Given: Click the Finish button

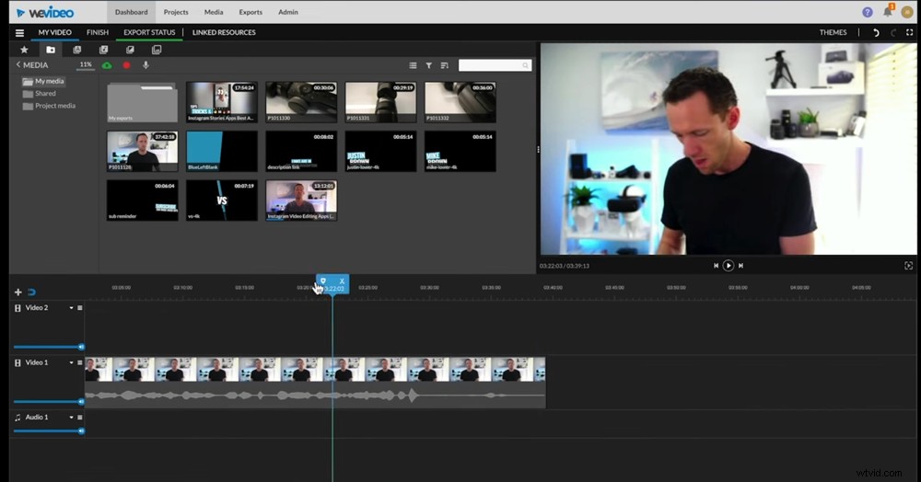Looking at the screenshot, I should coord(98,33).
